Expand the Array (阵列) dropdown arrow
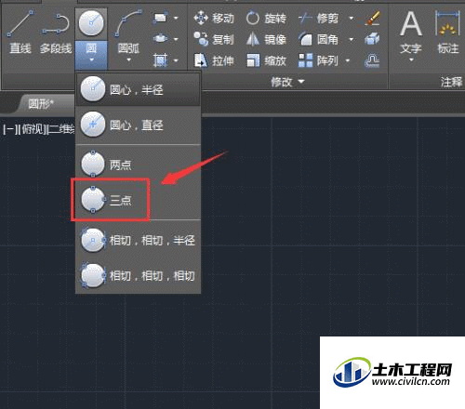 click(x=348, y=60)
